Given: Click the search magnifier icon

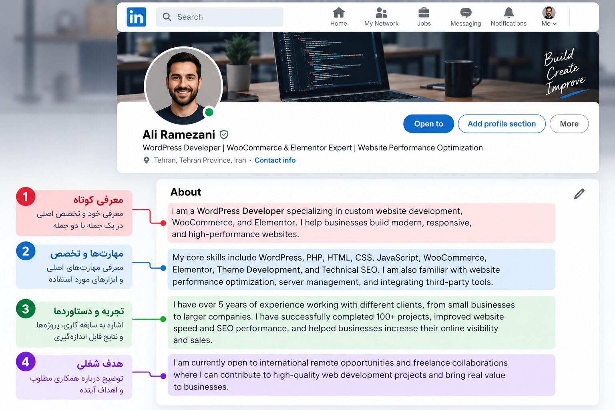Looking at the screenshot, I should click(167, 17).
